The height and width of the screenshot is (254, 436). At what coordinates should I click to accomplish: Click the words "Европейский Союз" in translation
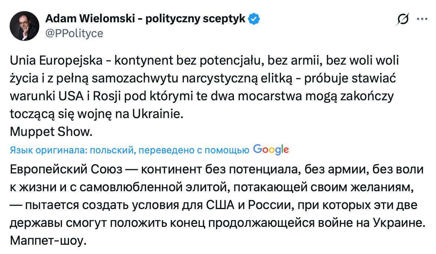tap(65, 170)
